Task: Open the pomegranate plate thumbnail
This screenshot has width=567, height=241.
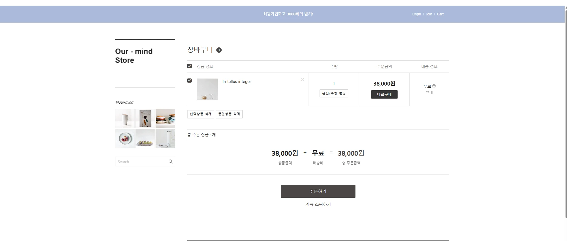Action: (x=125, y=139)
